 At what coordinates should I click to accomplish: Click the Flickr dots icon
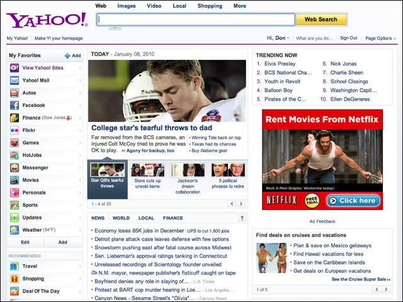tap(14, 130)
